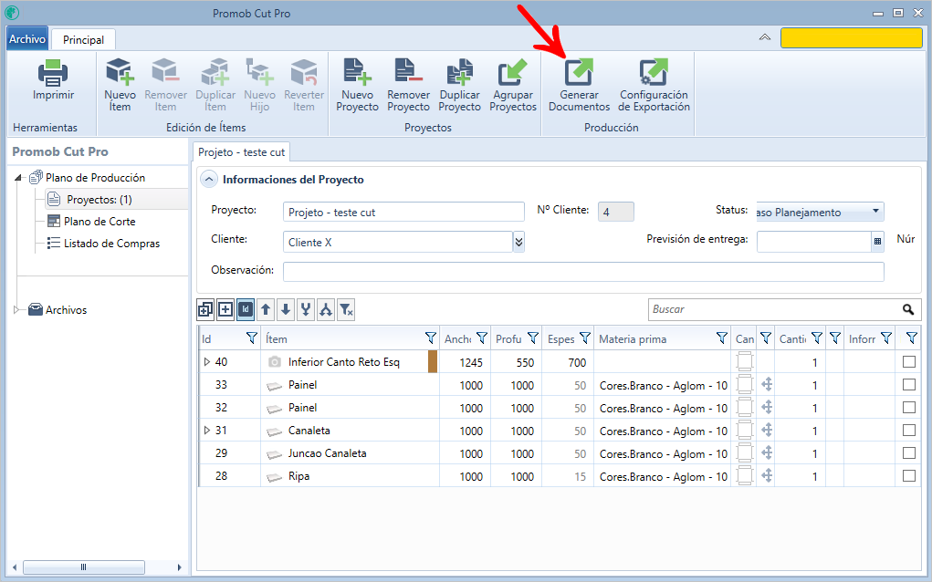Click Remover Item in the ribbon

coord(165,85)
